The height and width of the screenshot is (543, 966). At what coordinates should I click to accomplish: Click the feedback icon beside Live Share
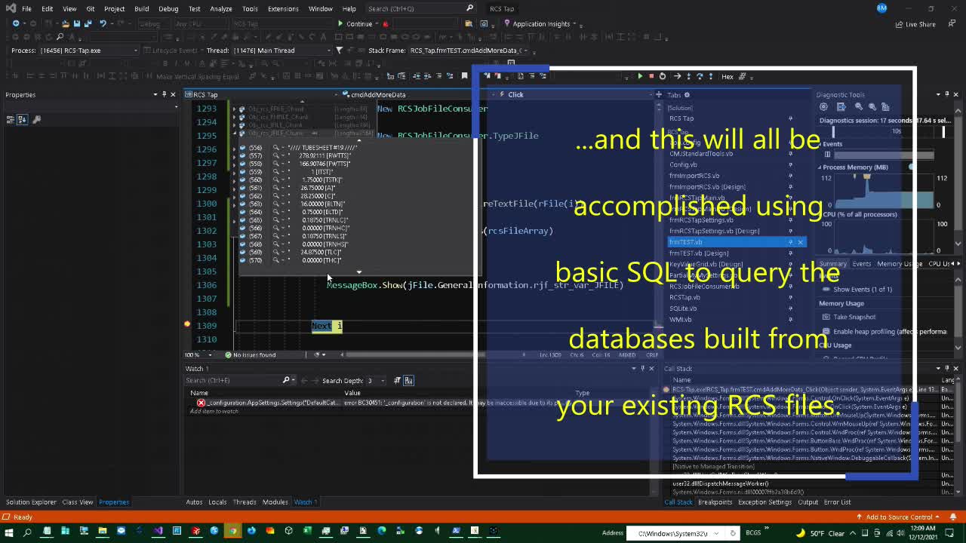(x=952, y=24)
